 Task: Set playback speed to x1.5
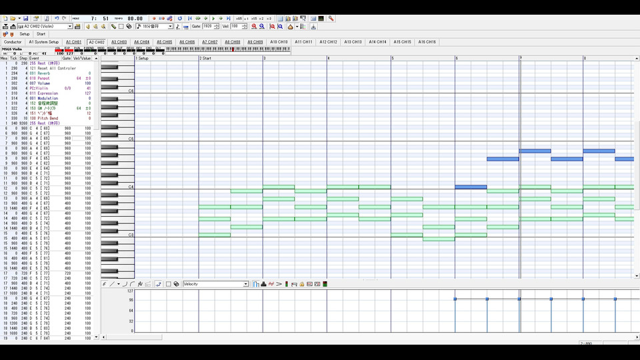click(x=254, y=19)
